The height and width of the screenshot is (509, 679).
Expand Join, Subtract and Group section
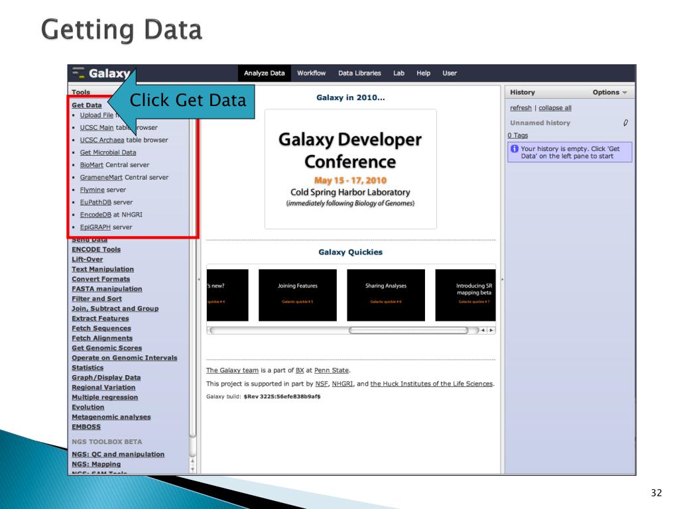click(115, 309)
